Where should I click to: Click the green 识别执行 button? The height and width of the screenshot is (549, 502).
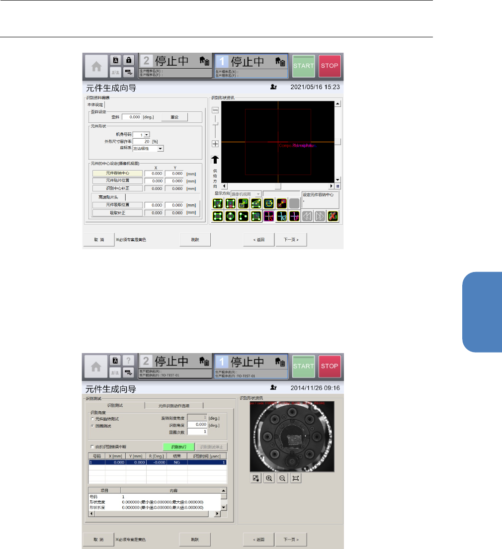pos(178,447)
